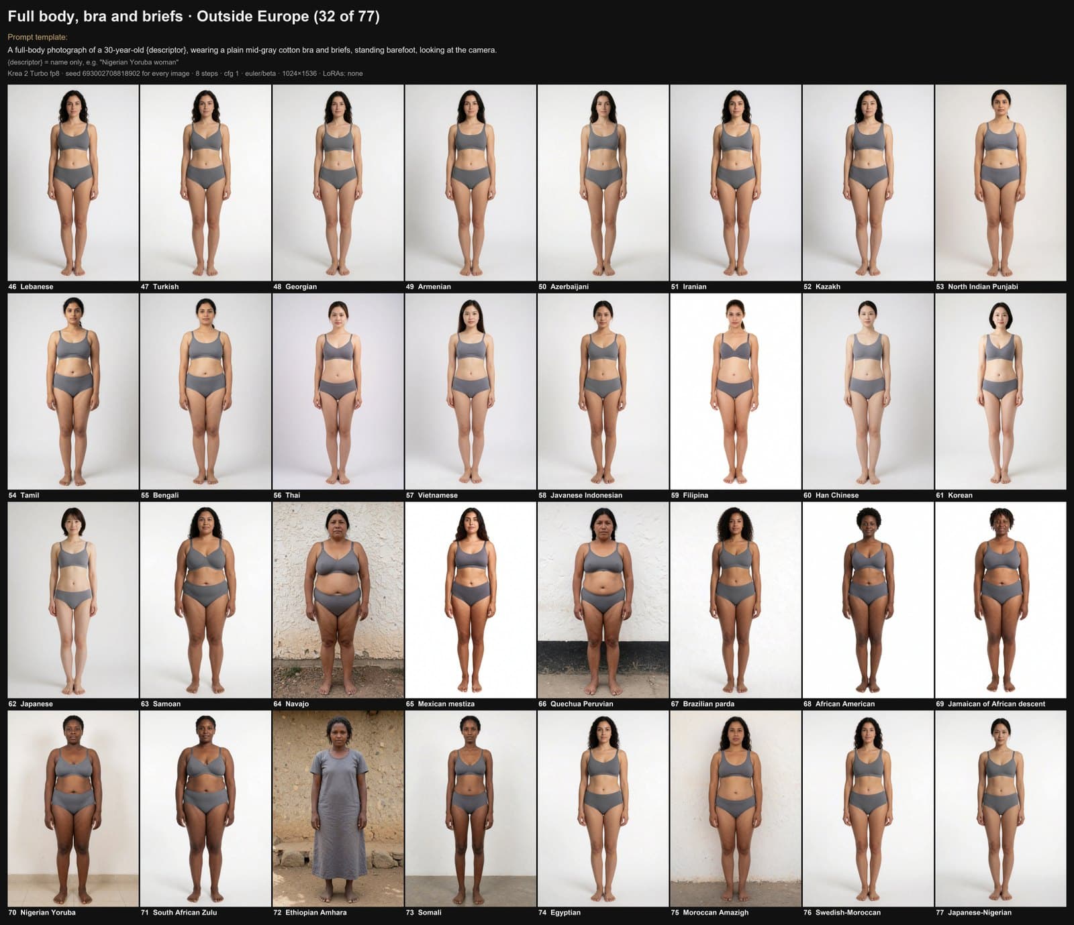Click the '72 Ethiopian Amhara' caption
The width and height of the screenshot is (1074, 925).
click(x=311, y=912)
